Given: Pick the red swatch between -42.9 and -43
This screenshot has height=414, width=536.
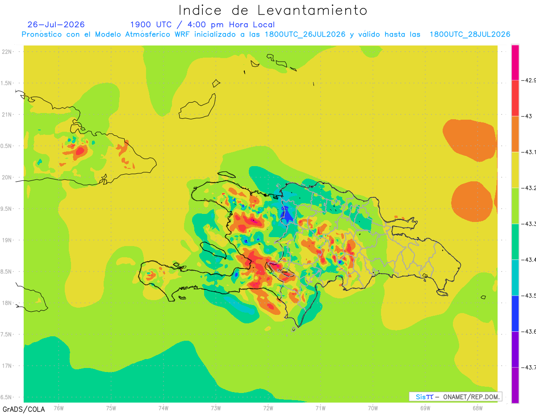Looking at the screenshot, I should tap(515, 98).
